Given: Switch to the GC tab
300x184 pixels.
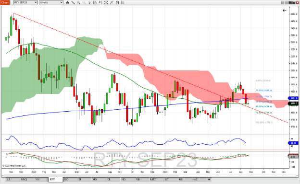Looking at the screenshot, I should click(70, 179).
